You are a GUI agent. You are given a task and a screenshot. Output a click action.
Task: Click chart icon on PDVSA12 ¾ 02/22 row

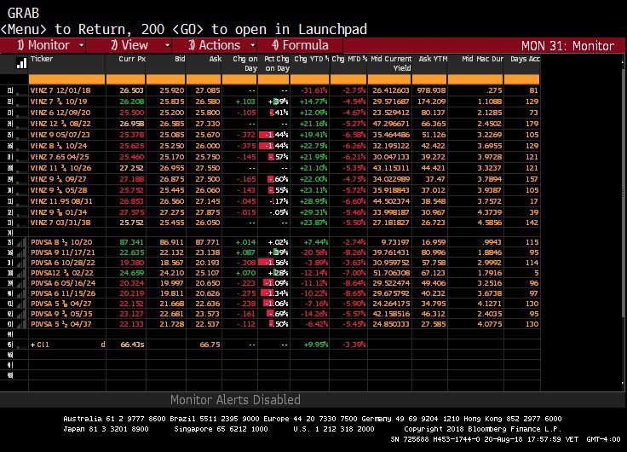tap(21, 273)
